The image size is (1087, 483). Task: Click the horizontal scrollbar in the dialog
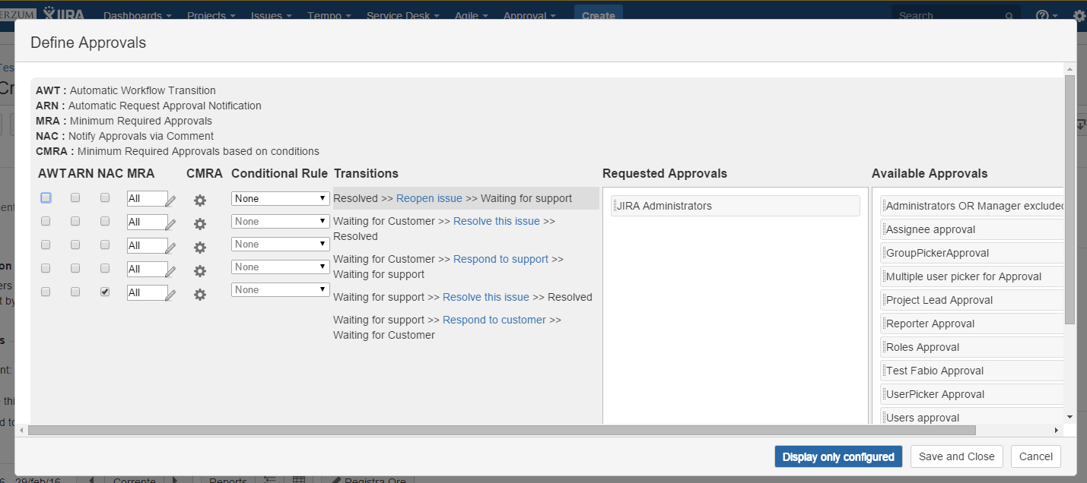(x=502, y=430)
